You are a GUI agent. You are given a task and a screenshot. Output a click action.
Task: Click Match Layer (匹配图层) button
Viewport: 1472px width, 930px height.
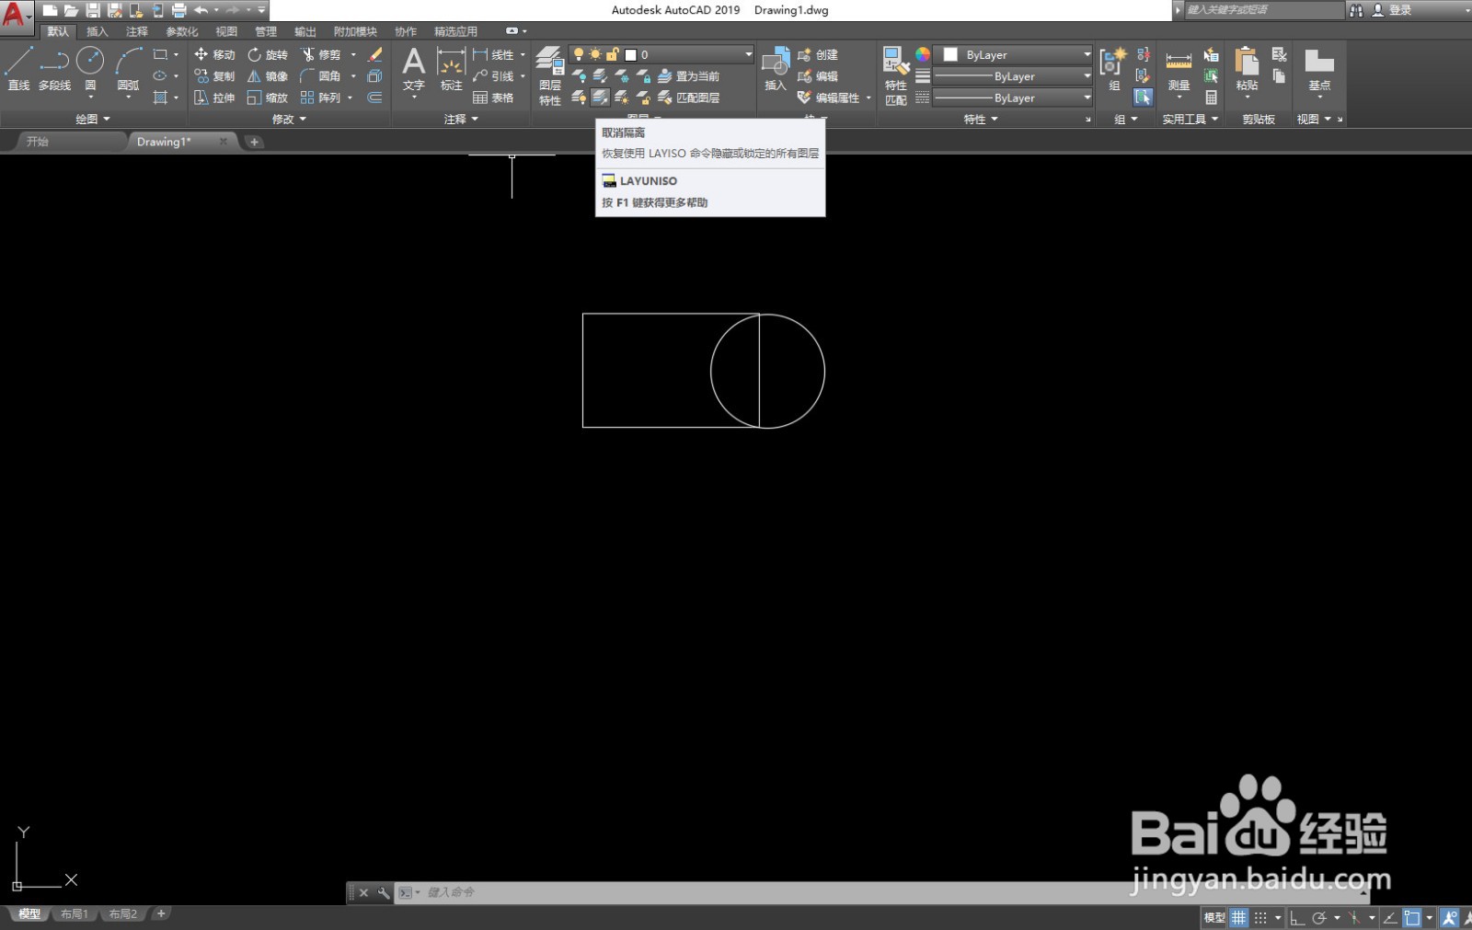click(x=689, y=98)
